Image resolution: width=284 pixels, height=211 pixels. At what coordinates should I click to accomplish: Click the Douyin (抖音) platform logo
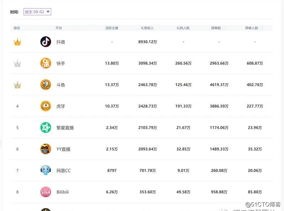(x=46, y=42)
